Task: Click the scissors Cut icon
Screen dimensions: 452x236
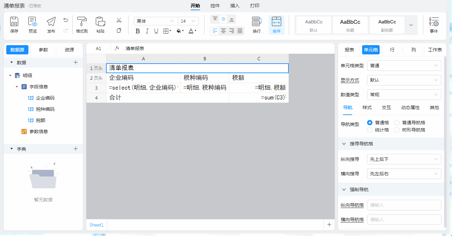Action: (119, 20)
